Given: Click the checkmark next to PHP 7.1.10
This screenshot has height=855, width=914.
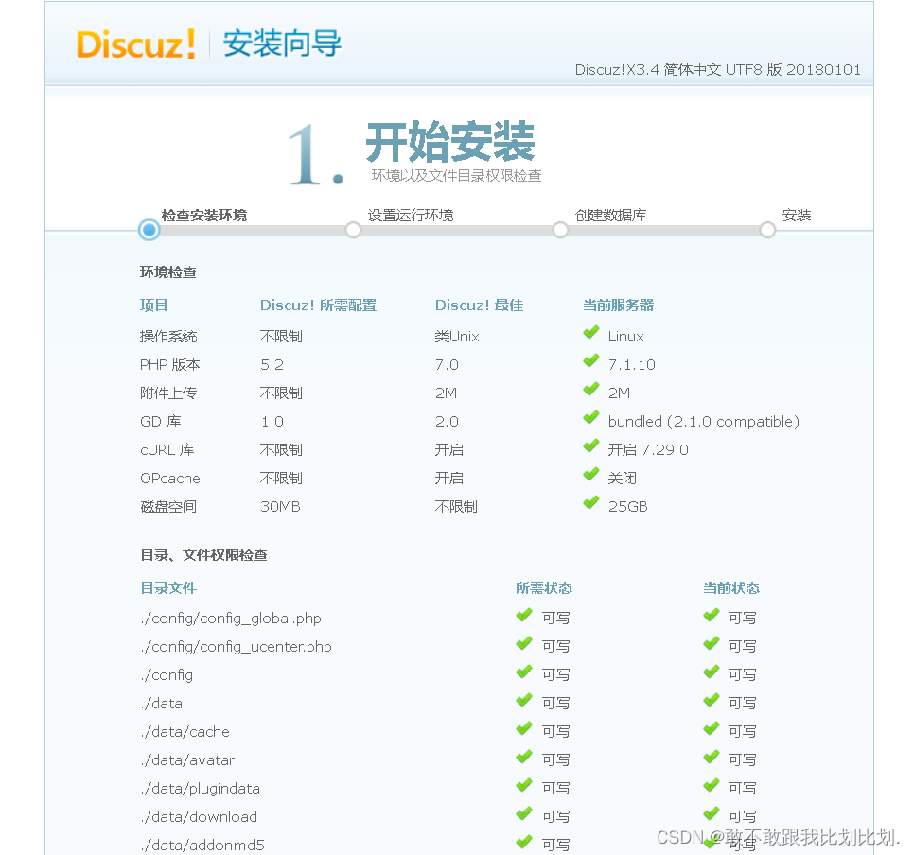Looking at the screenshot, I should tap(591, 363).
